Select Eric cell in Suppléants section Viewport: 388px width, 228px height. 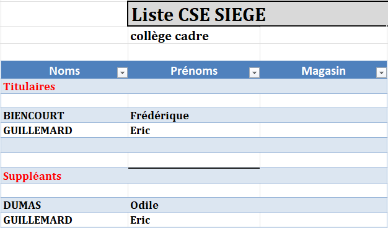(x=194, y=219)
